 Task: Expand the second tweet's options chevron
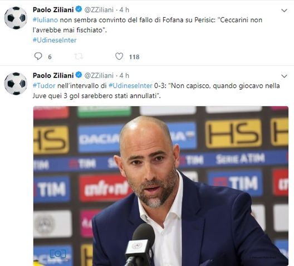(x=284, y=76)
